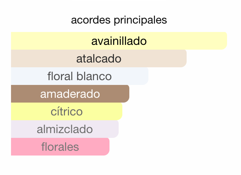The height and width of the screenshot is (175, 241).
Task: Select the atalcado accord bar
Action: coord(99,58)
